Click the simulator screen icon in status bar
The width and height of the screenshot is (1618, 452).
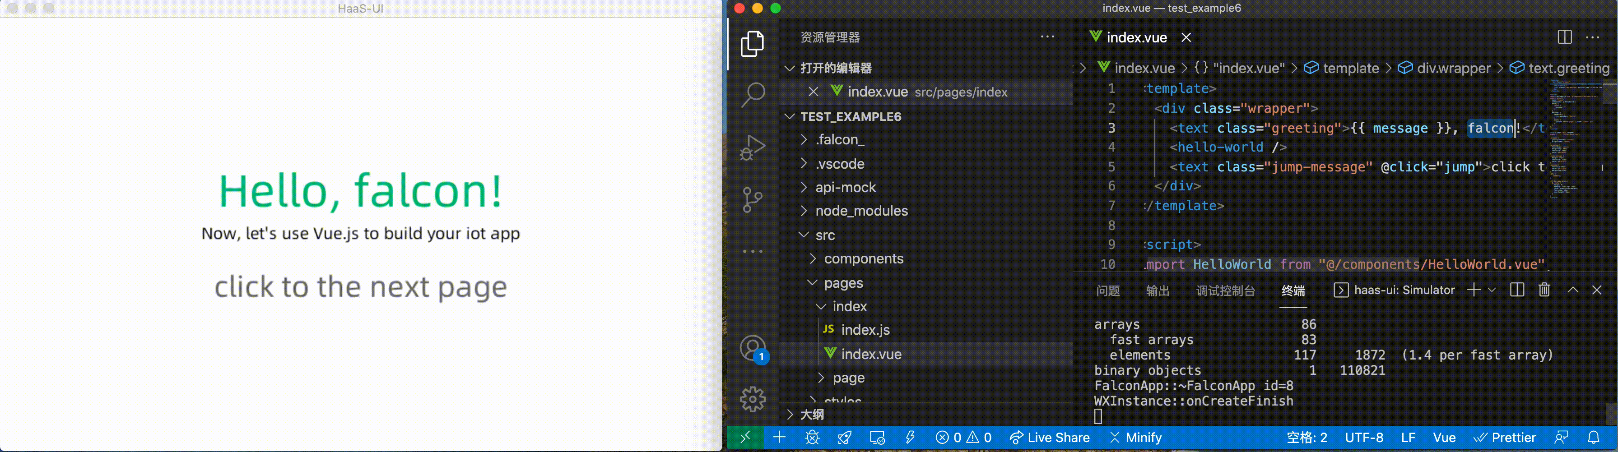[878, 438]
